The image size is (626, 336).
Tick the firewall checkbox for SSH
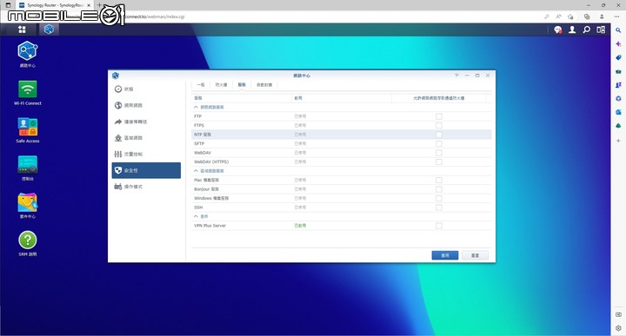[439, 208]
